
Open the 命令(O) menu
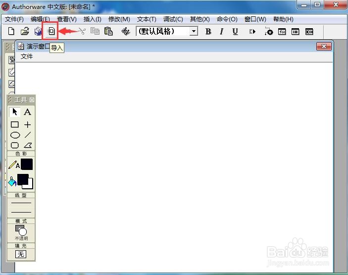(x=227, y=19)
